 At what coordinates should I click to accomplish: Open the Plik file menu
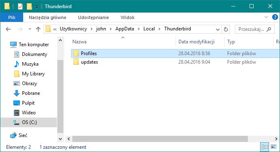tap(12, 17)
